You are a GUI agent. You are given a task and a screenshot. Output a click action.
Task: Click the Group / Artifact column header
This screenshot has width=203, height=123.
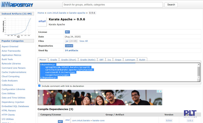[115, 115]
